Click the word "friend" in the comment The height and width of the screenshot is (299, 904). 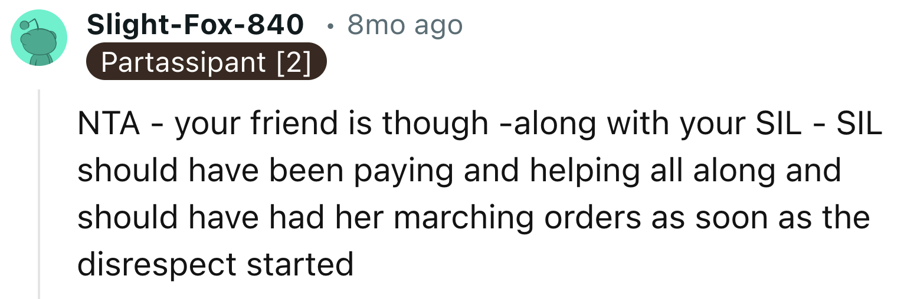292,124
